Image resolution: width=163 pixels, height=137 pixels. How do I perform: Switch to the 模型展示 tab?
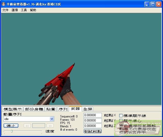coord(13,109)
